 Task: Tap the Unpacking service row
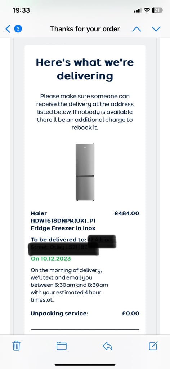point(85,314)
